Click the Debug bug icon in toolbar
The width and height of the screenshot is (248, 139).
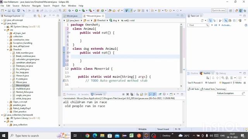click(70, 10)
